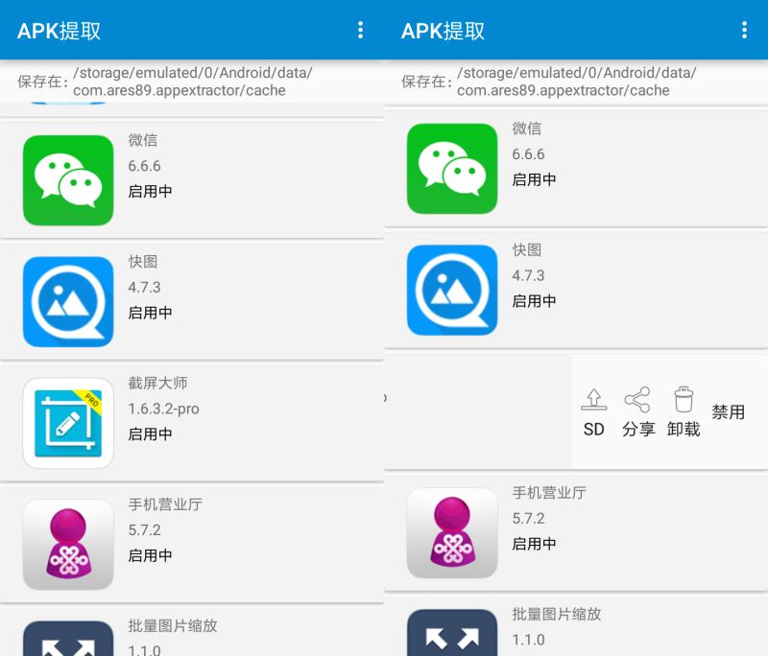Viewport: 768px width, 656px height.
Task: Select the 批量图片缩放 name in the left screen
Action: click(x=173, y=625)
